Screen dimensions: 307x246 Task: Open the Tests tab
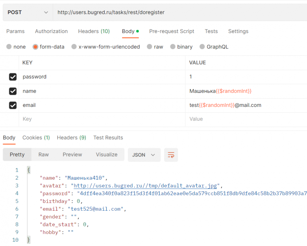click(211, 31)
